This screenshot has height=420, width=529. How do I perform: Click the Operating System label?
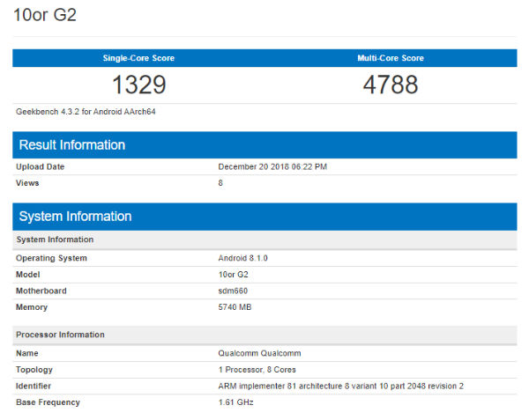(51, 258)
